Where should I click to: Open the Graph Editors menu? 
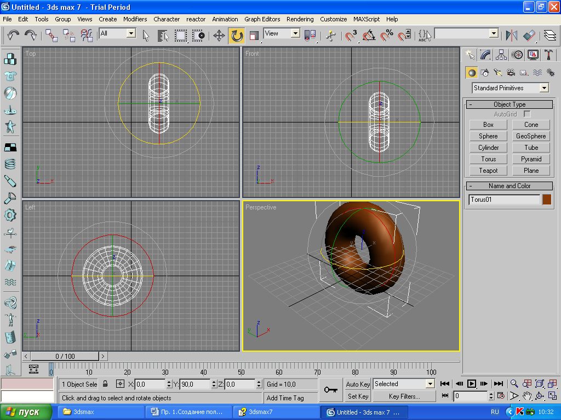(262, 19)
